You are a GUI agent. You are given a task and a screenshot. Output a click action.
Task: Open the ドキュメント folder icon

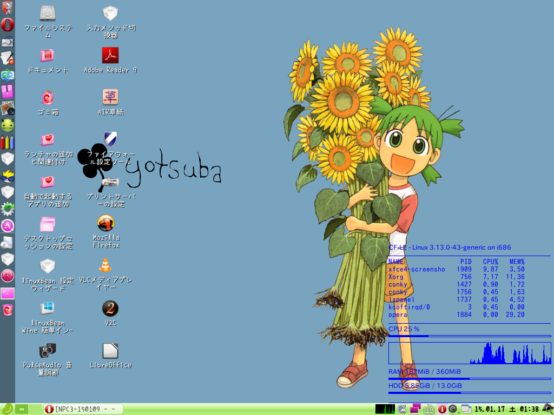(47, 56)
